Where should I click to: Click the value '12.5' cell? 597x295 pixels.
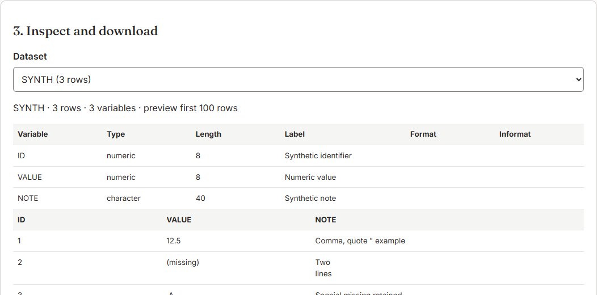click(x=174, y=241)
